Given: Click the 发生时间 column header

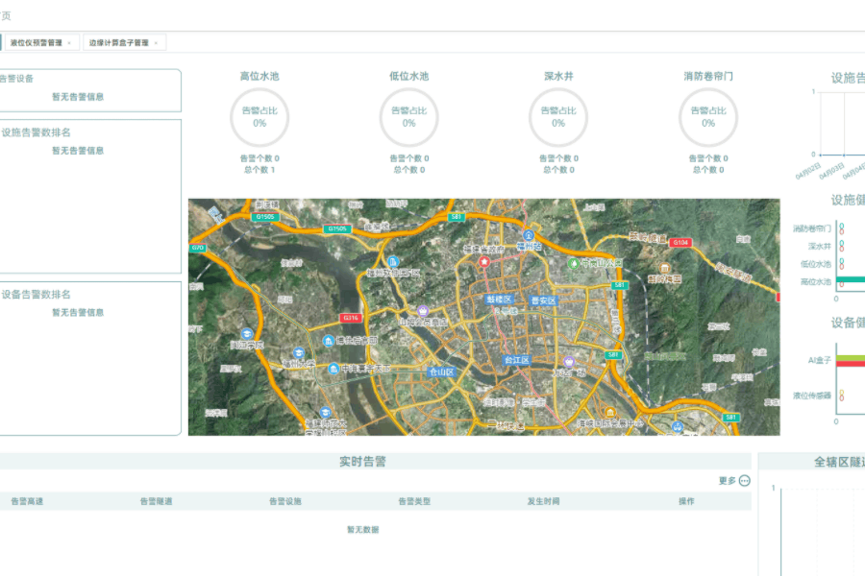Looking at the screenshot, I should point(543,501).
